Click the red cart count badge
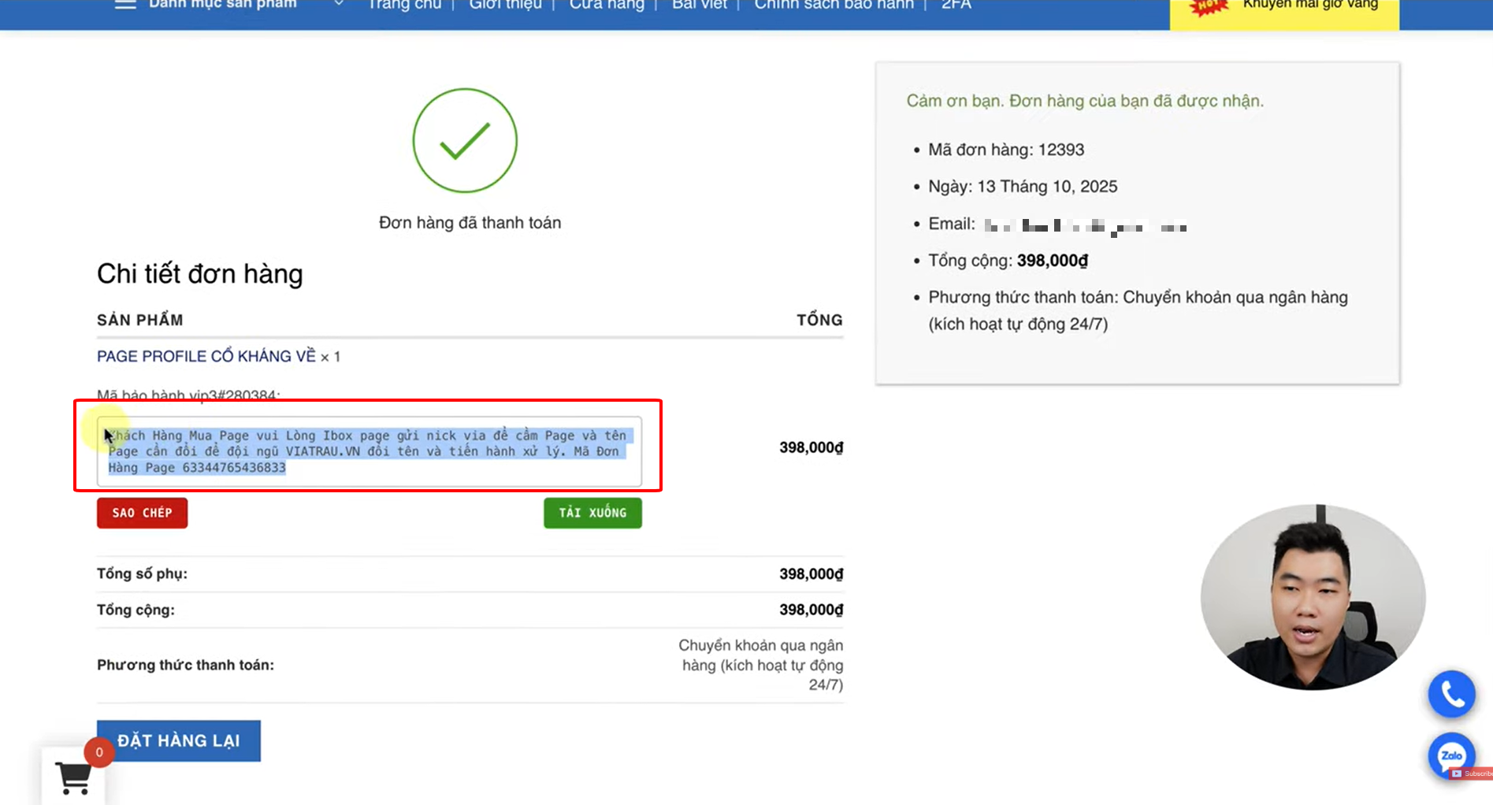The image size is (1493, 805). pyautogui.click(x=99, y=752)
